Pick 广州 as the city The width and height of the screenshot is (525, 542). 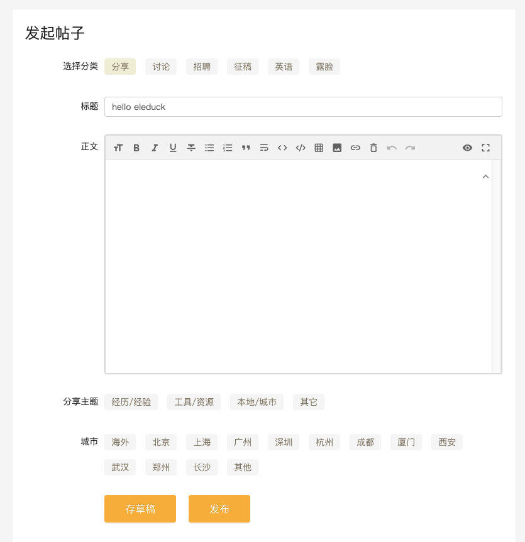coord(243,442)
